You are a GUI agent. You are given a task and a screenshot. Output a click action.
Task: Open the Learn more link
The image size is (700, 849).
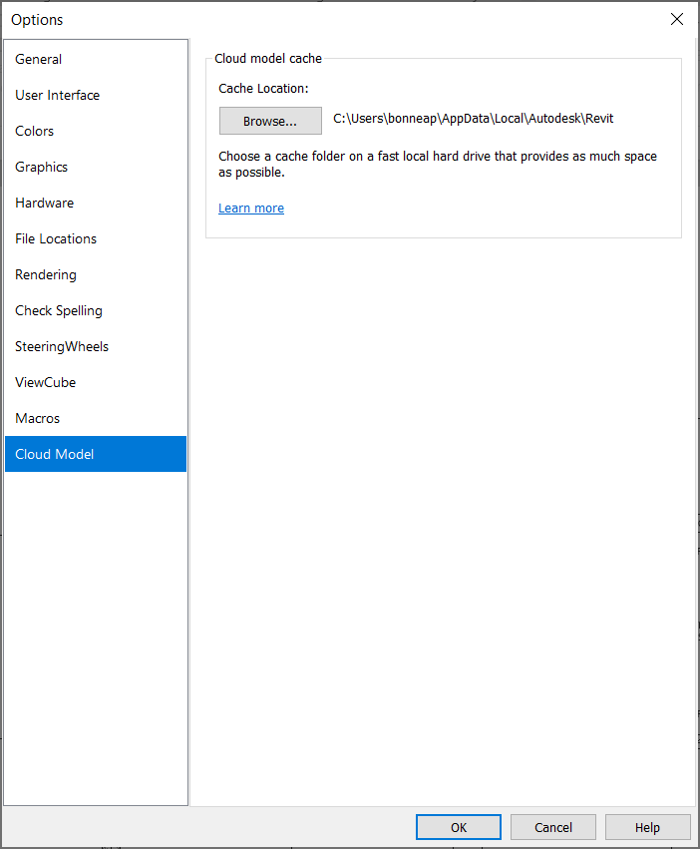(251, 208)
